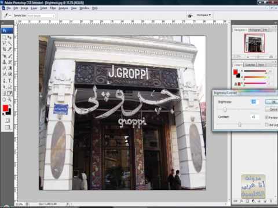Open the Layer menu
Viewport: 278px width, 208px height.
[x=34, y=8]
